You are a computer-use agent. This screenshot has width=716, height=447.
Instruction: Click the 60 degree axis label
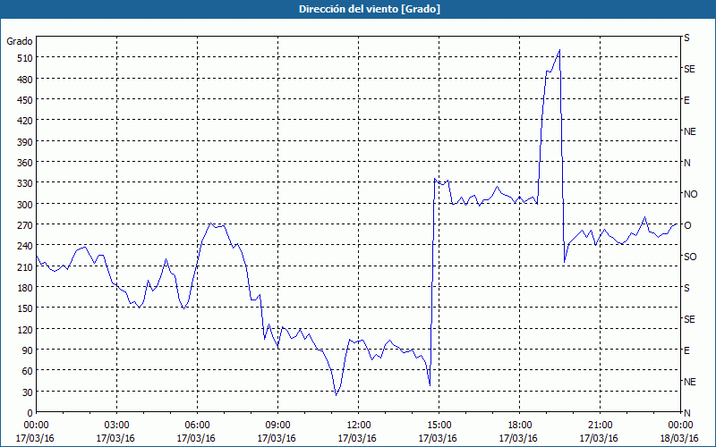coord(27,371)
